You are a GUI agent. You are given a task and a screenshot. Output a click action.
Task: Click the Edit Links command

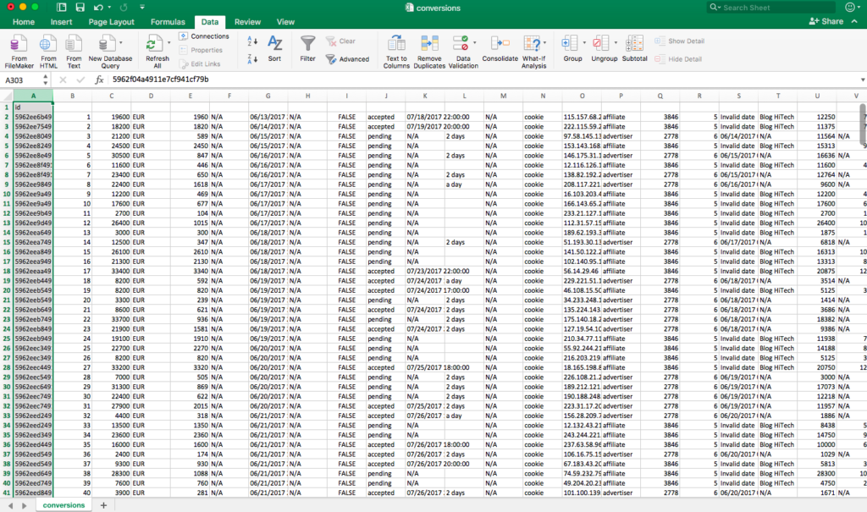click(202, 63)
